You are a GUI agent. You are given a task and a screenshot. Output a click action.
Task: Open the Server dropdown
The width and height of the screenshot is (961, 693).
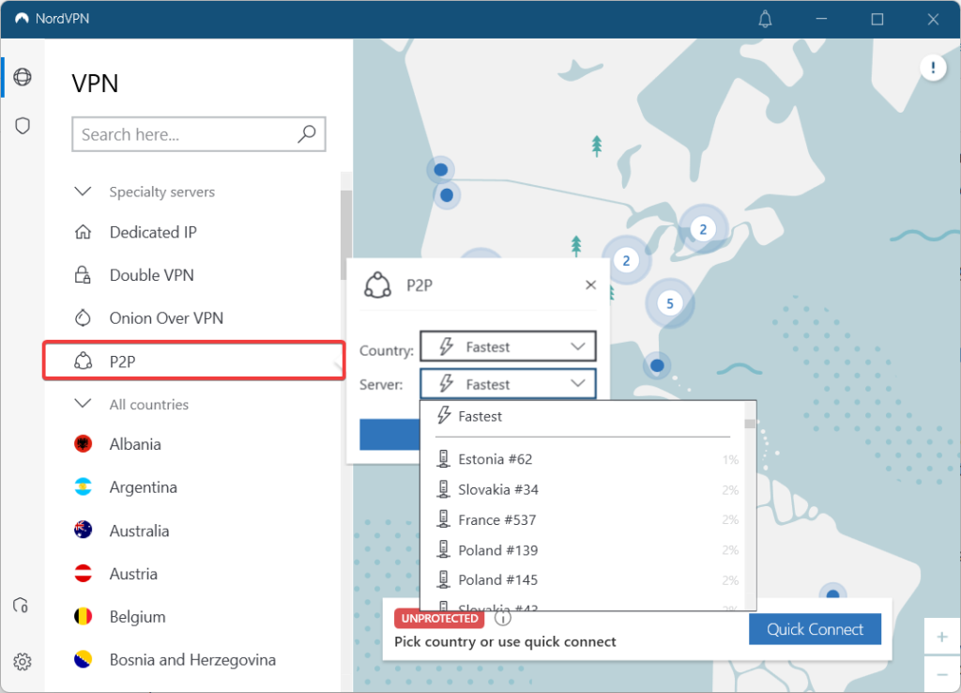pyautogui.click(x=507, y=384)
